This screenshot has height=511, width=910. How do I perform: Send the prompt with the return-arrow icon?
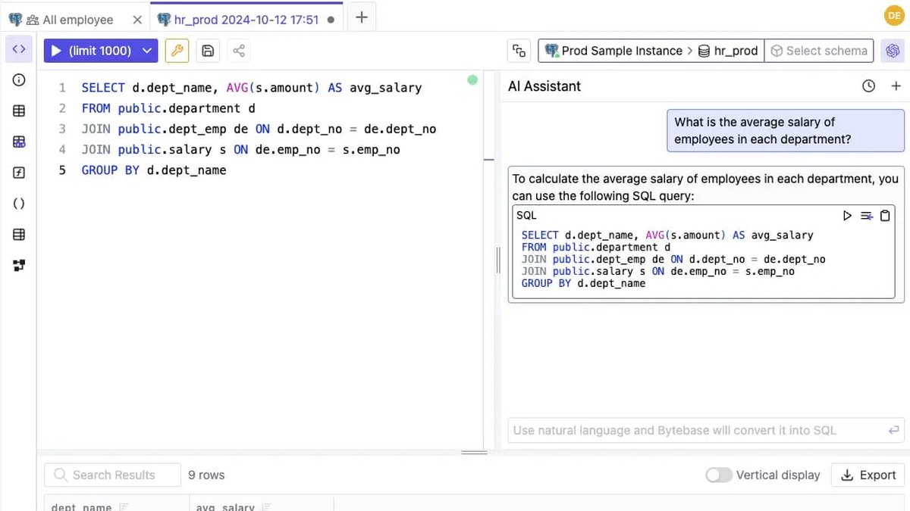893,431
